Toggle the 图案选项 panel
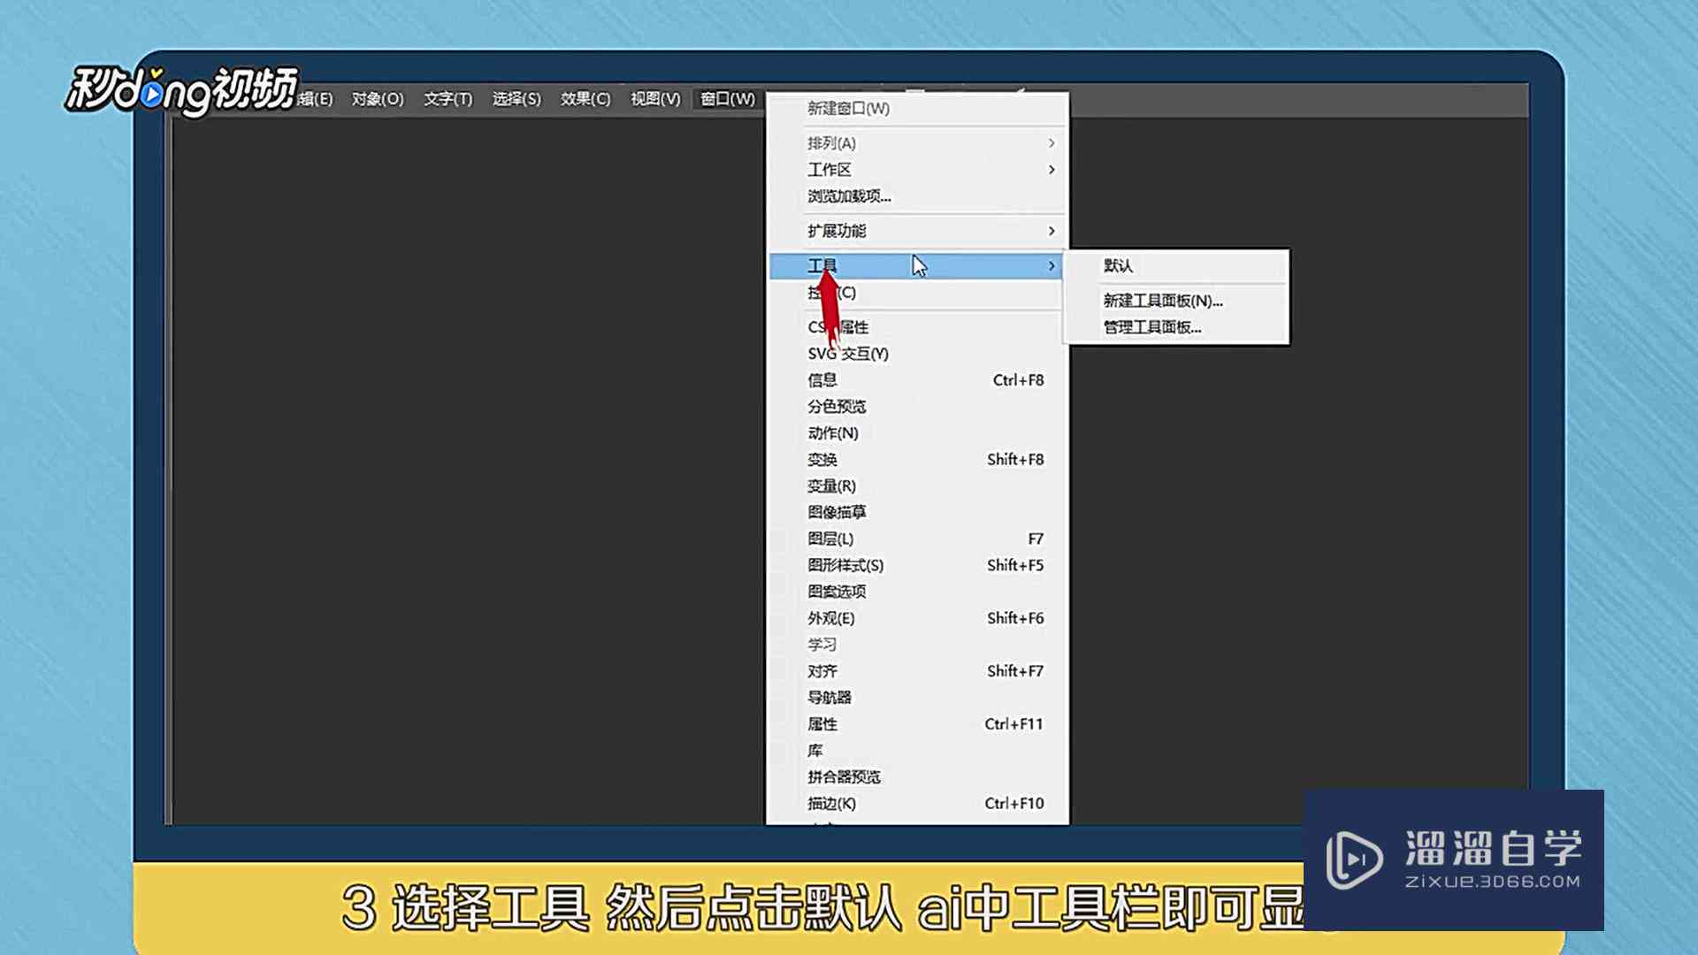1698x955 pixels. (x=918, y=592)
